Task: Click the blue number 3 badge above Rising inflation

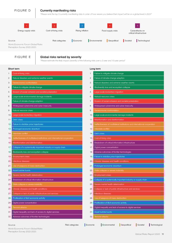Action: pyautogui.click(x=82, y=26)
